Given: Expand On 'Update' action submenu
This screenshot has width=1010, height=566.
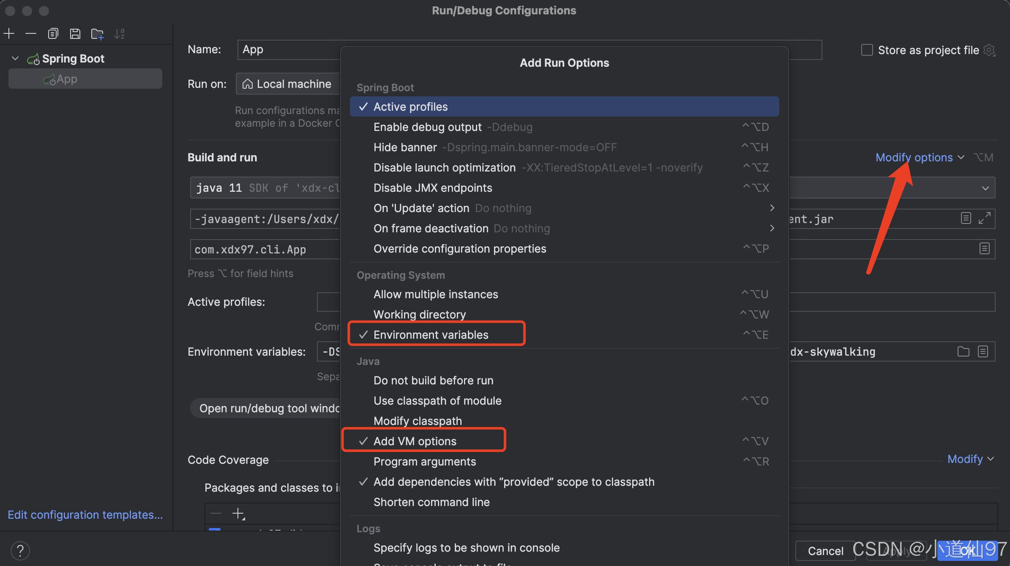Looking at the screenshot, I should pyautogui.click(x=564, y=208).
